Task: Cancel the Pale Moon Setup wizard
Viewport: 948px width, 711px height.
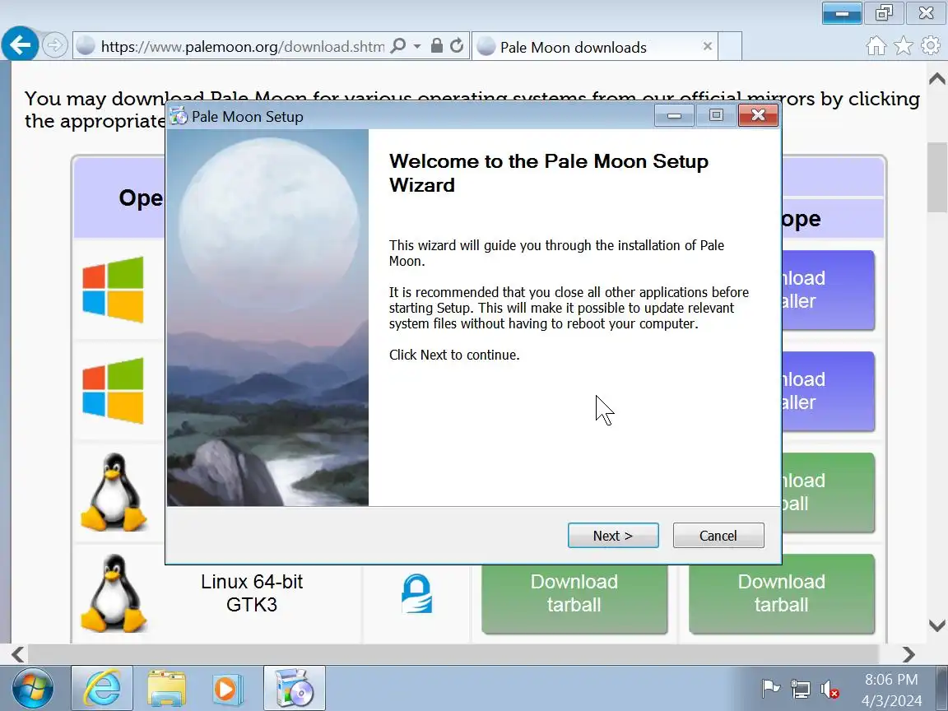Action: click(718, 536)
